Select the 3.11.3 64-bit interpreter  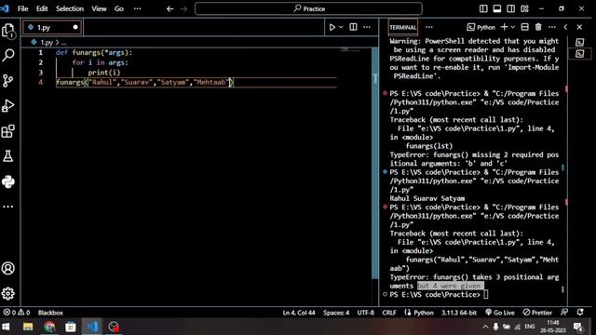click(459, 313)
